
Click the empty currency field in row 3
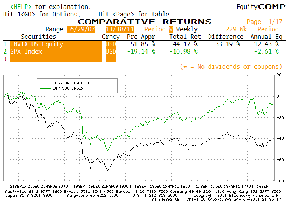click(x=111, y=59)
